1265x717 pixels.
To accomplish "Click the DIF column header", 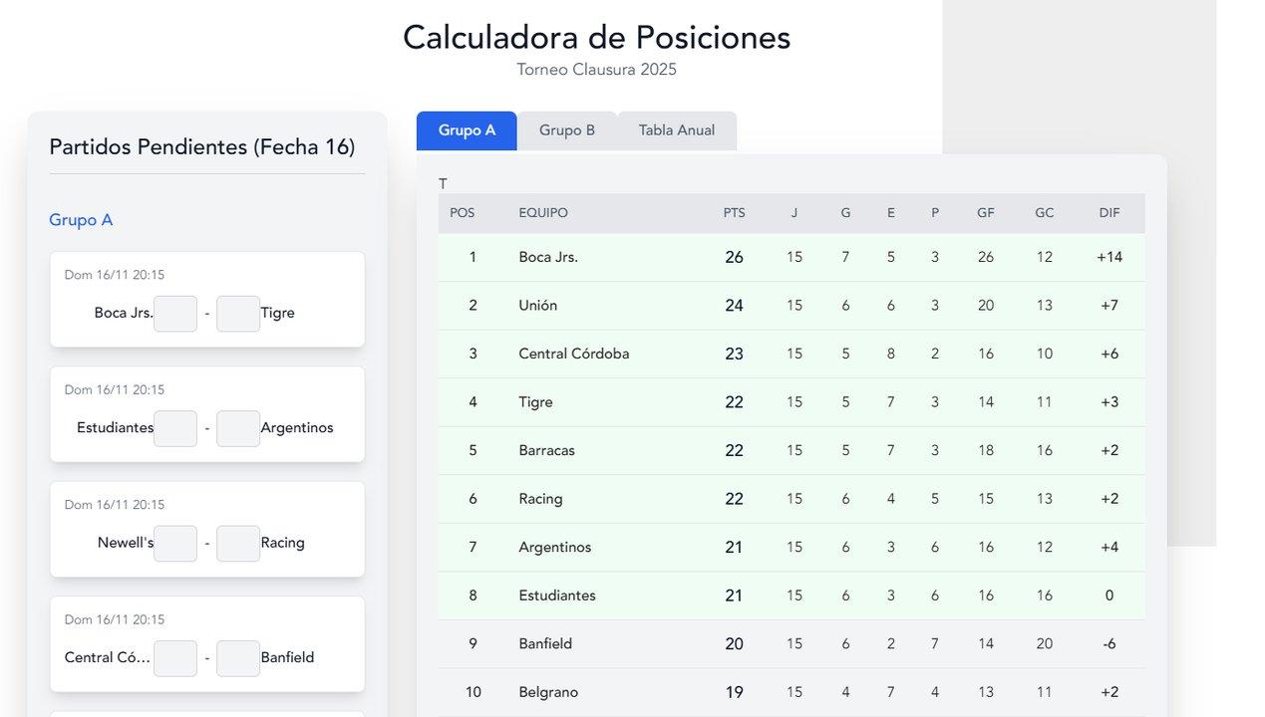I will pyautogui.click(x=1109, y=212).
